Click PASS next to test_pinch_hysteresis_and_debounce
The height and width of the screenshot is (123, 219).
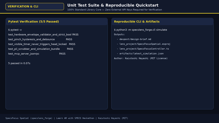pos(69,39)
